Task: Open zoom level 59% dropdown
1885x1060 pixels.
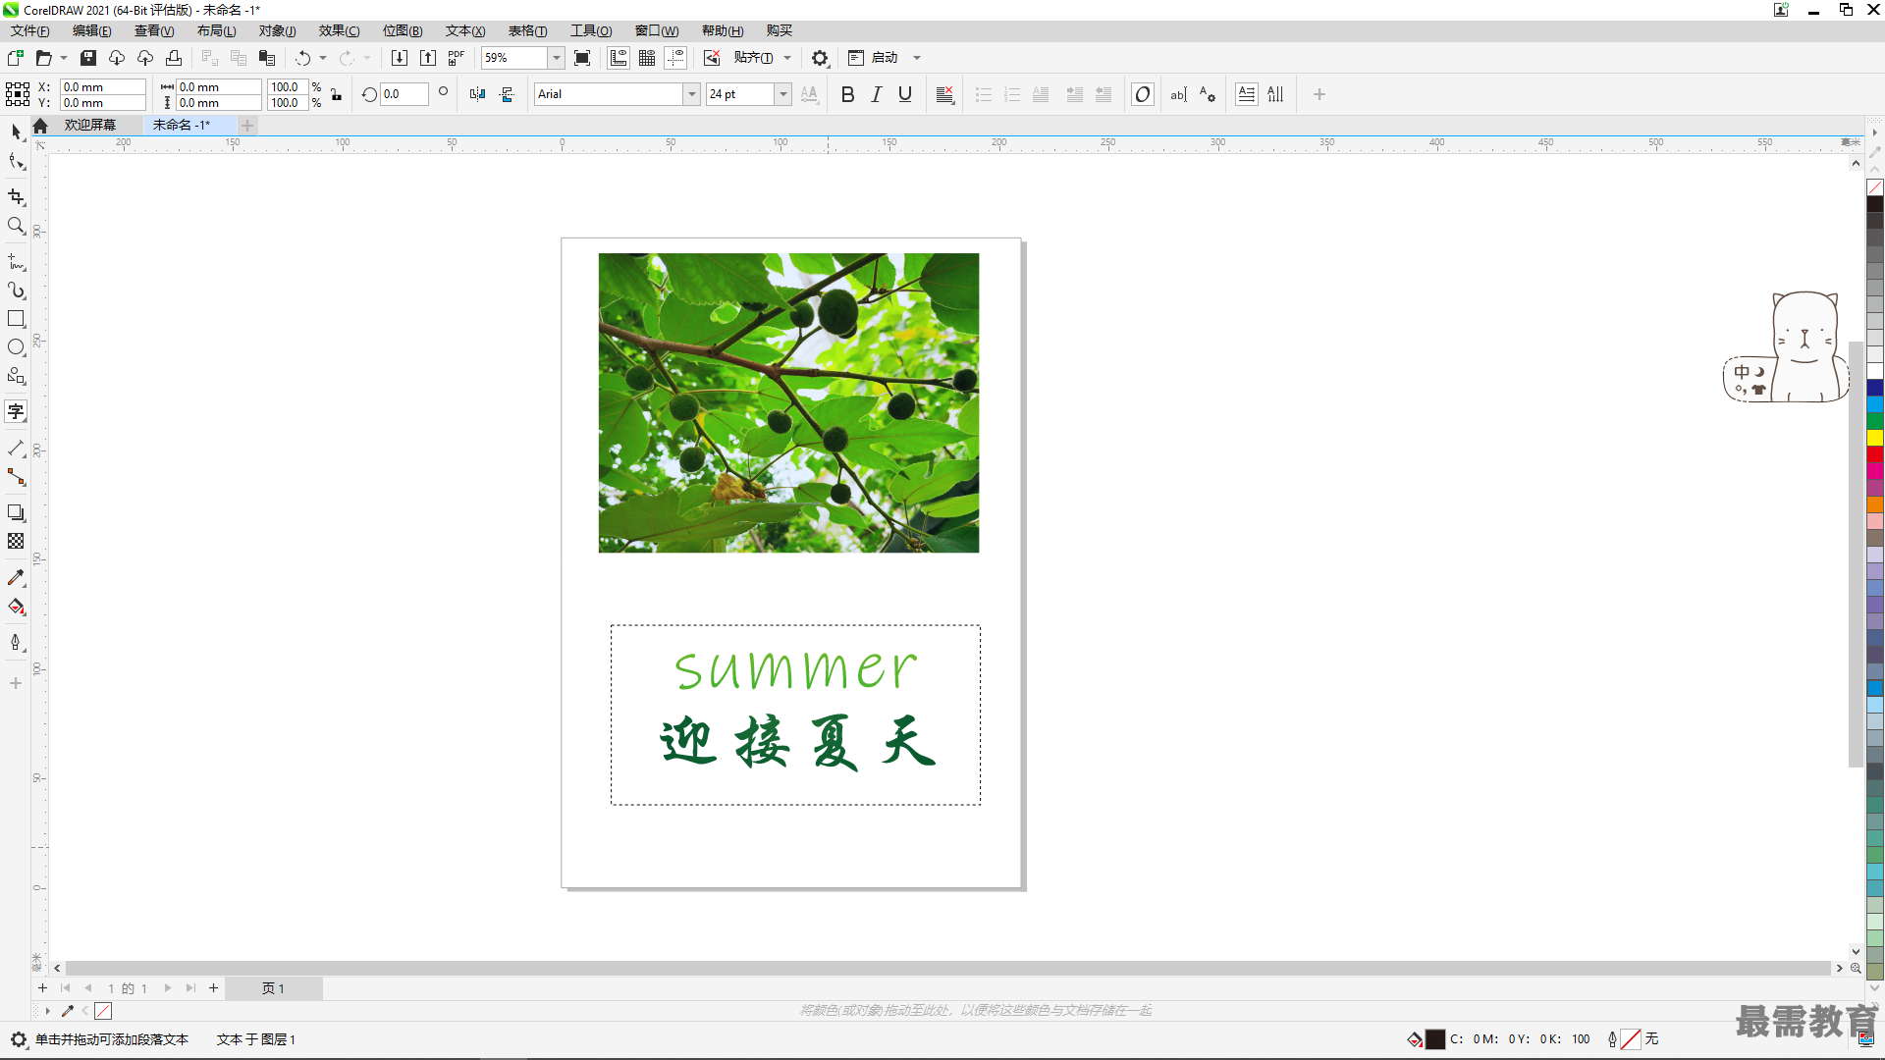Action: (556, 58)
